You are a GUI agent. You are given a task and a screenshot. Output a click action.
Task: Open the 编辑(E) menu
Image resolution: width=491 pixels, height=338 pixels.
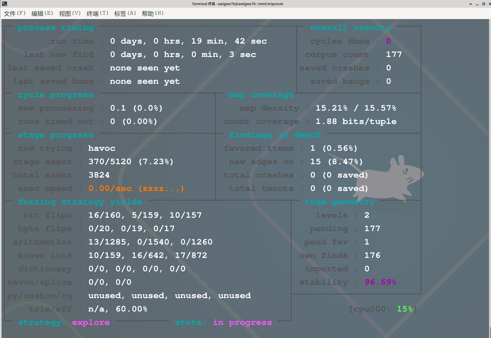tap(42, 13)
